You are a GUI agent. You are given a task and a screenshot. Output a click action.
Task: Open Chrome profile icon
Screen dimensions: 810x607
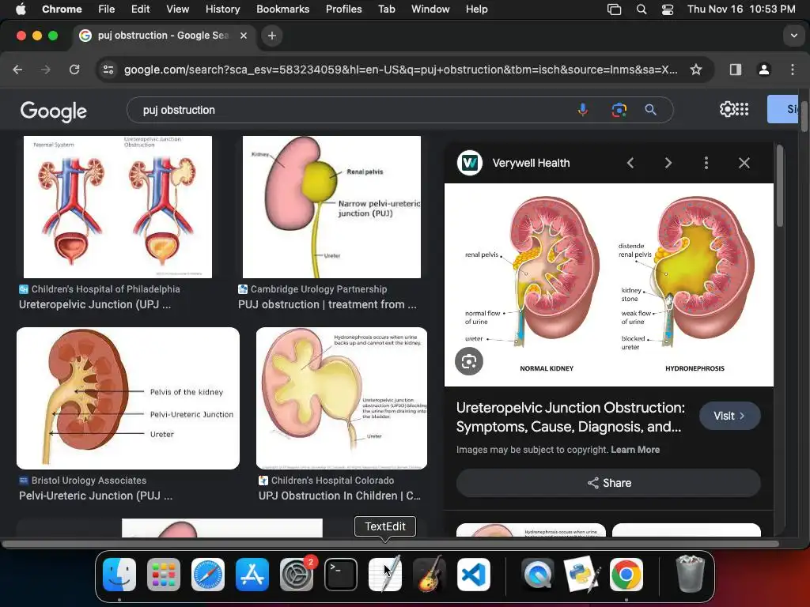[x=764, y=70]
